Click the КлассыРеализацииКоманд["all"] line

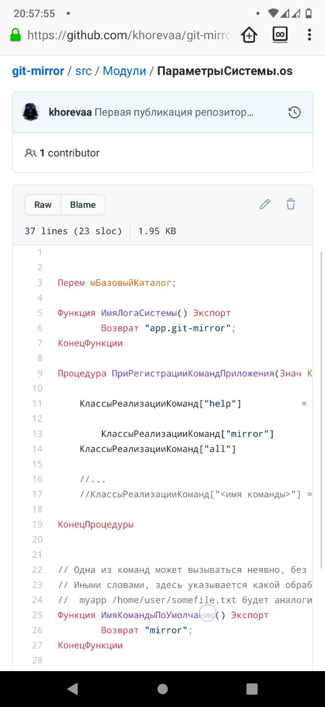coord(158,449)
